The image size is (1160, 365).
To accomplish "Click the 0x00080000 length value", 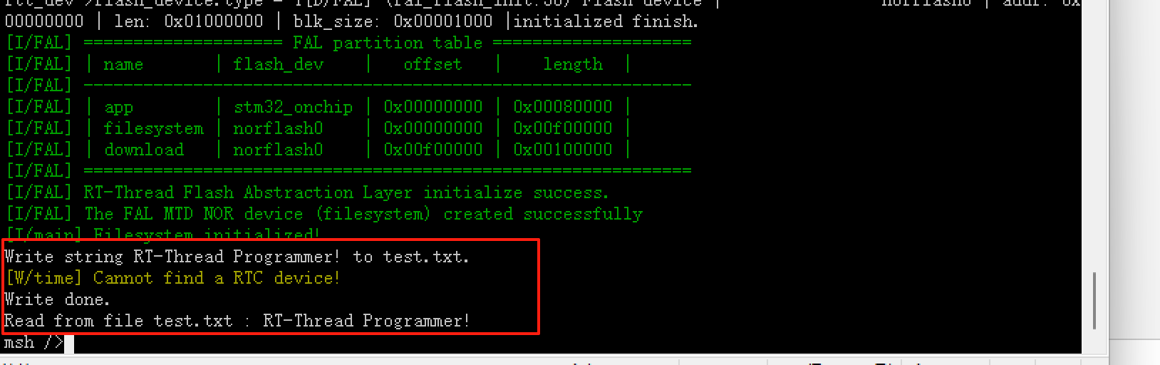I will tap(562, 107).
